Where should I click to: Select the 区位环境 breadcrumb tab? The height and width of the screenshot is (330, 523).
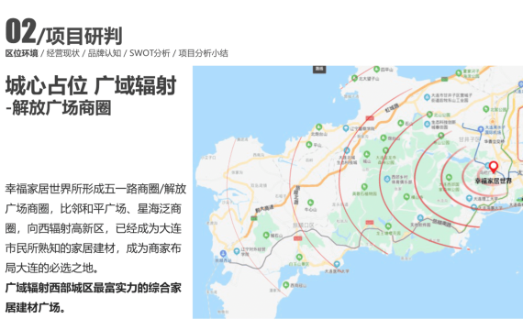point(22,53)
